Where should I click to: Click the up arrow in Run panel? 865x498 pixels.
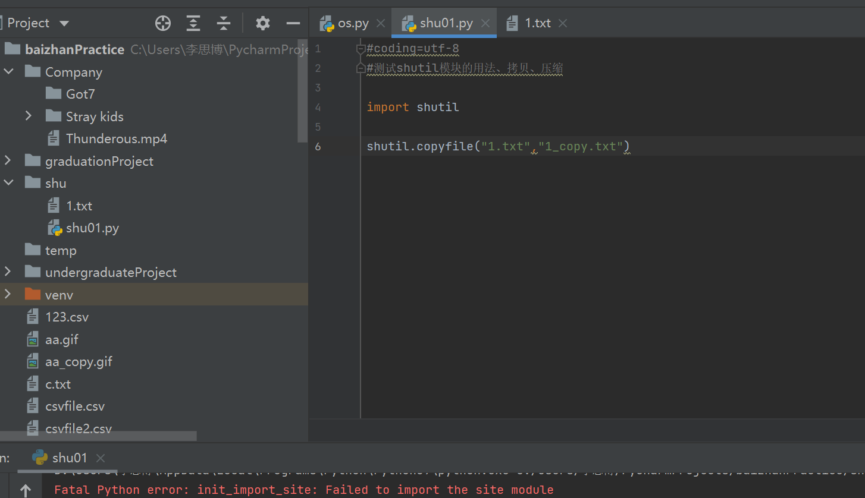[25, 490]
